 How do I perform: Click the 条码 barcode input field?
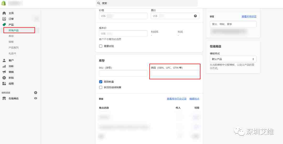175,73
